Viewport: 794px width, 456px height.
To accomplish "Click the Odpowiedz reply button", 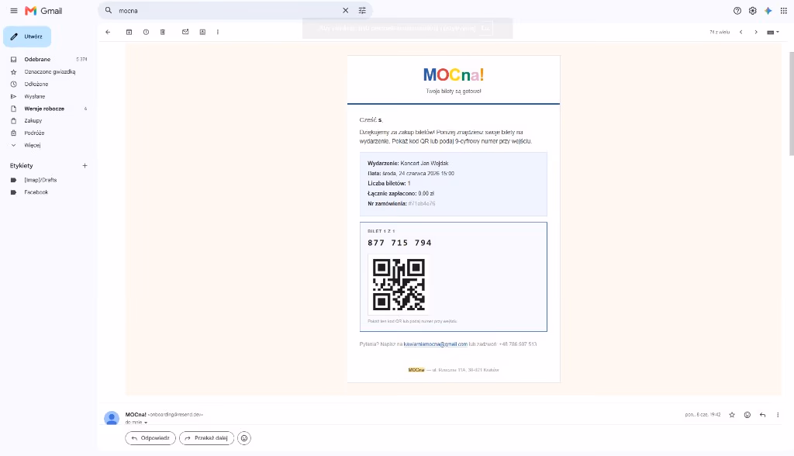I will [150, 438].
